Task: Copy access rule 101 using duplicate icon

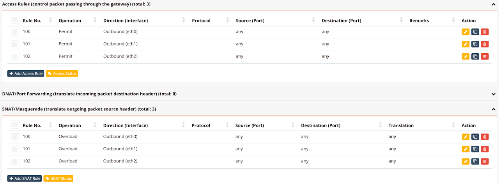Action: click(x=475, y=44)
